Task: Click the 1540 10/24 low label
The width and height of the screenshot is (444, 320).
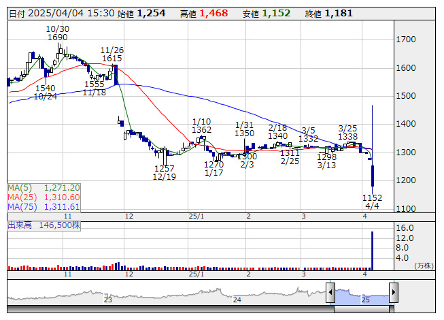Action: click(x=46, y=92)
